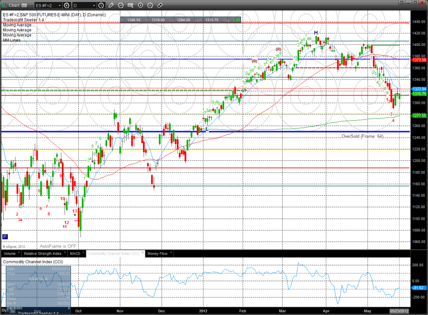Open the studies chart-line icon menu

point(121,5)
